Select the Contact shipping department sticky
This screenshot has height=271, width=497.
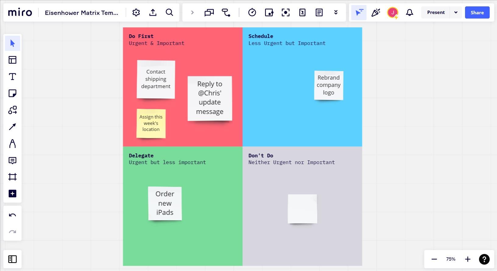coord(156,79)
